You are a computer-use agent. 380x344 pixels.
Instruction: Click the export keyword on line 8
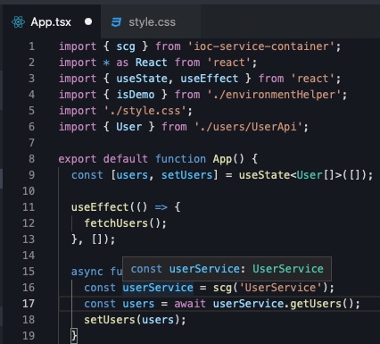tap(78, 159)
